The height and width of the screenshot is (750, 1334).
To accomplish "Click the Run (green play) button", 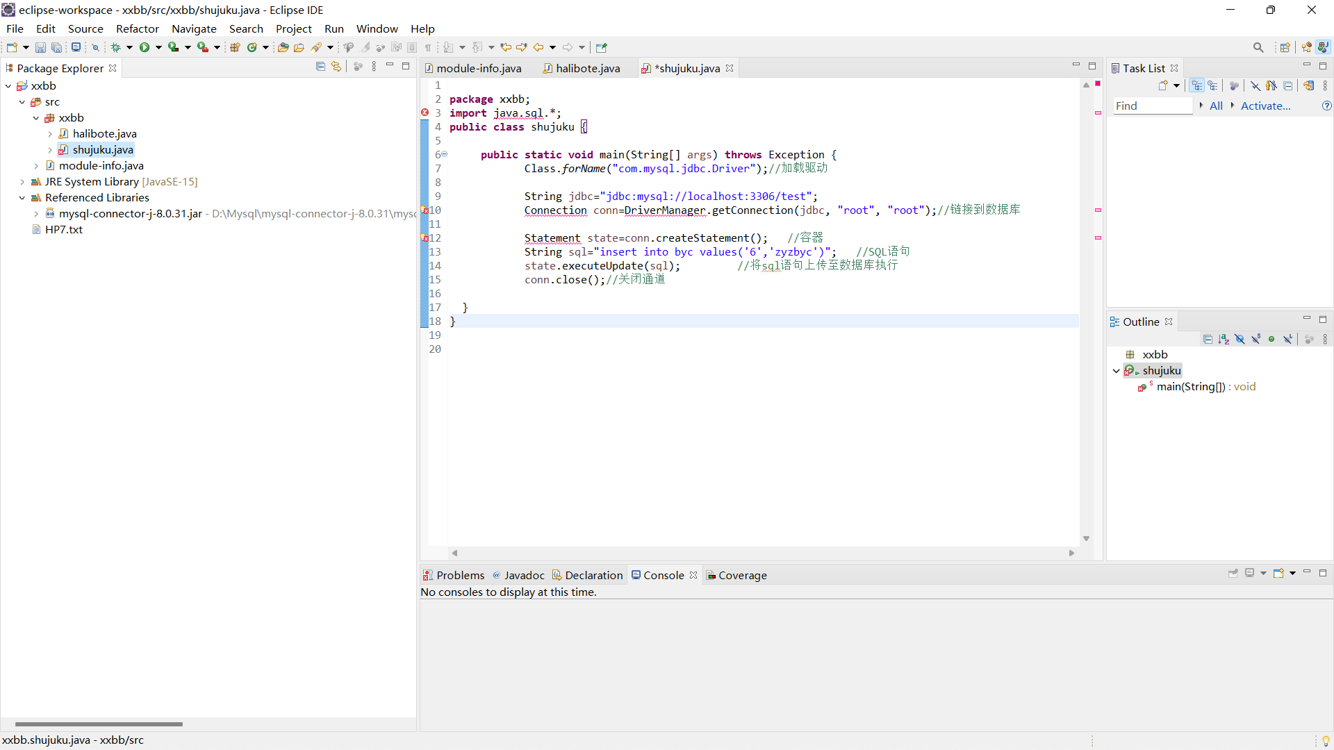I will click(x=145, y=47).
